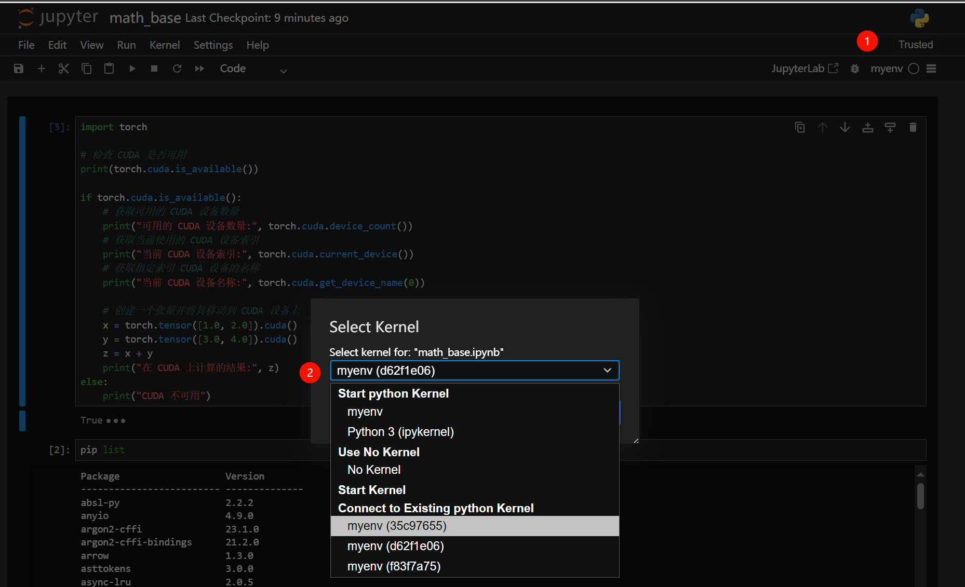Paste cell from clipboard icon
This screenshot has width=965, height=587.
[109, 69]
